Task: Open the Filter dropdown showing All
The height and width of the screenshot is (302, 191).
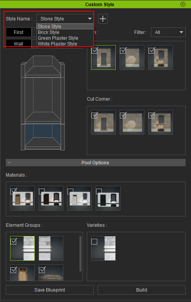Action: click(168, 32)
